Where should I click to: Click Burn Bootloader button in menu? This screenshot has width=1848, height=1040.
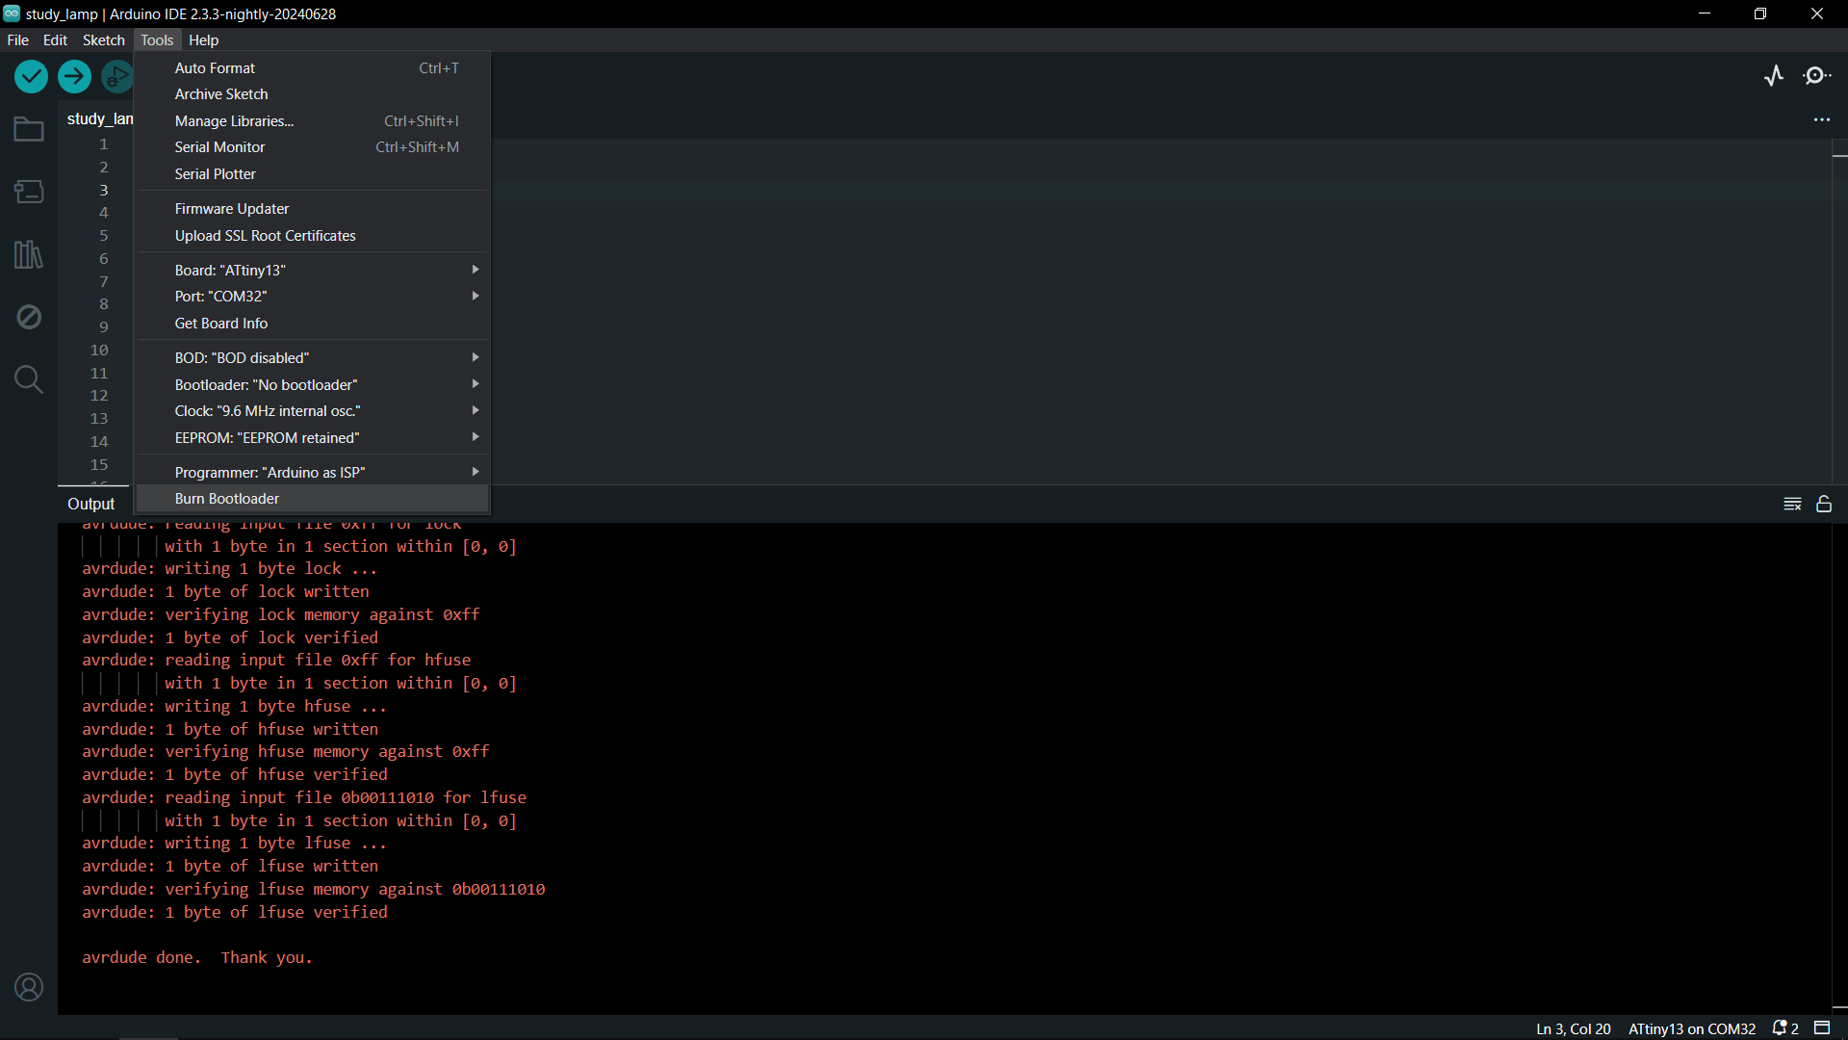tap(226, 498)
